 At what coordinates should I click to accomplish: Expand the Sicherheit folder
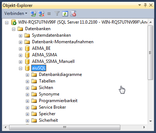click(x=27, y=121)
